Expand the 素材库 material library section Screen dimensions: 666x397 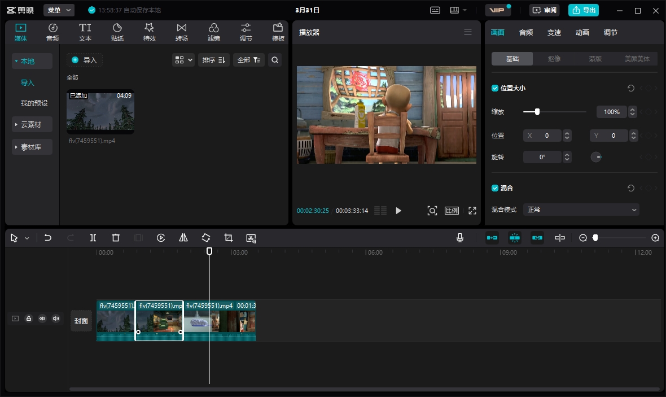[x=32, y=147]
